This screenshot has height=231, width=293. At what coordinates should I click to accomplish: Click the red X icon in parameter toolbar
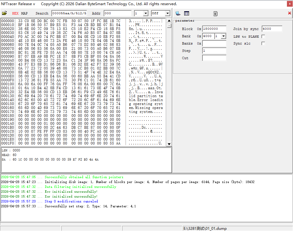point(289,13)
